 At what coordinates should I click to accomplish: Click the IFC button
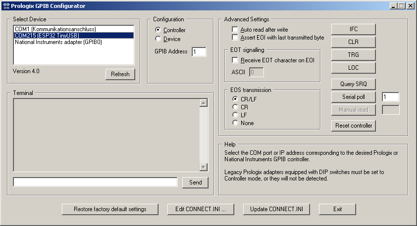click(354, 29)
